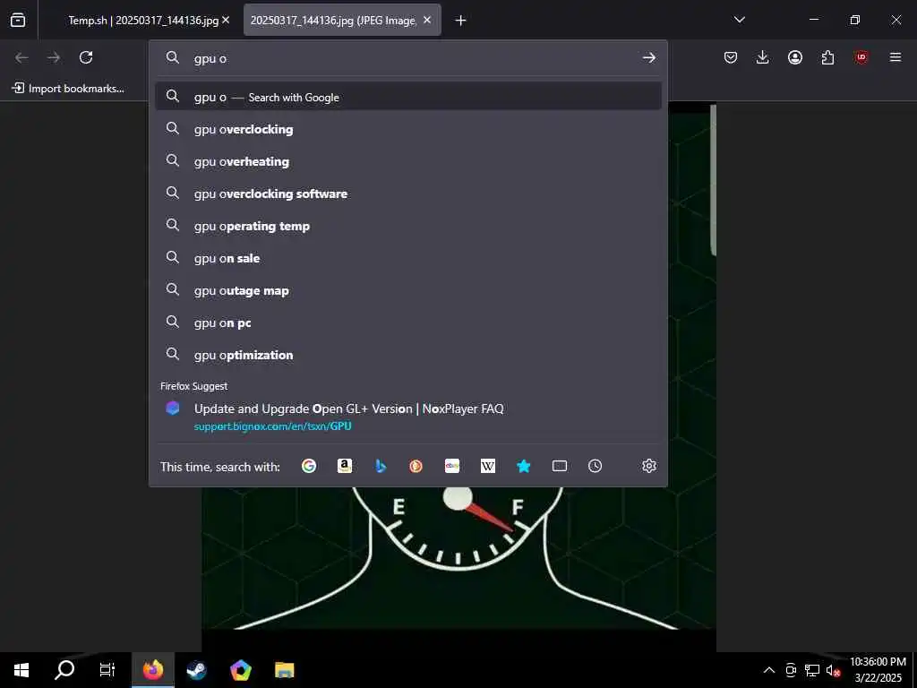Search bookmarks using the star icon
917x688 pixels.
point(523,466)
